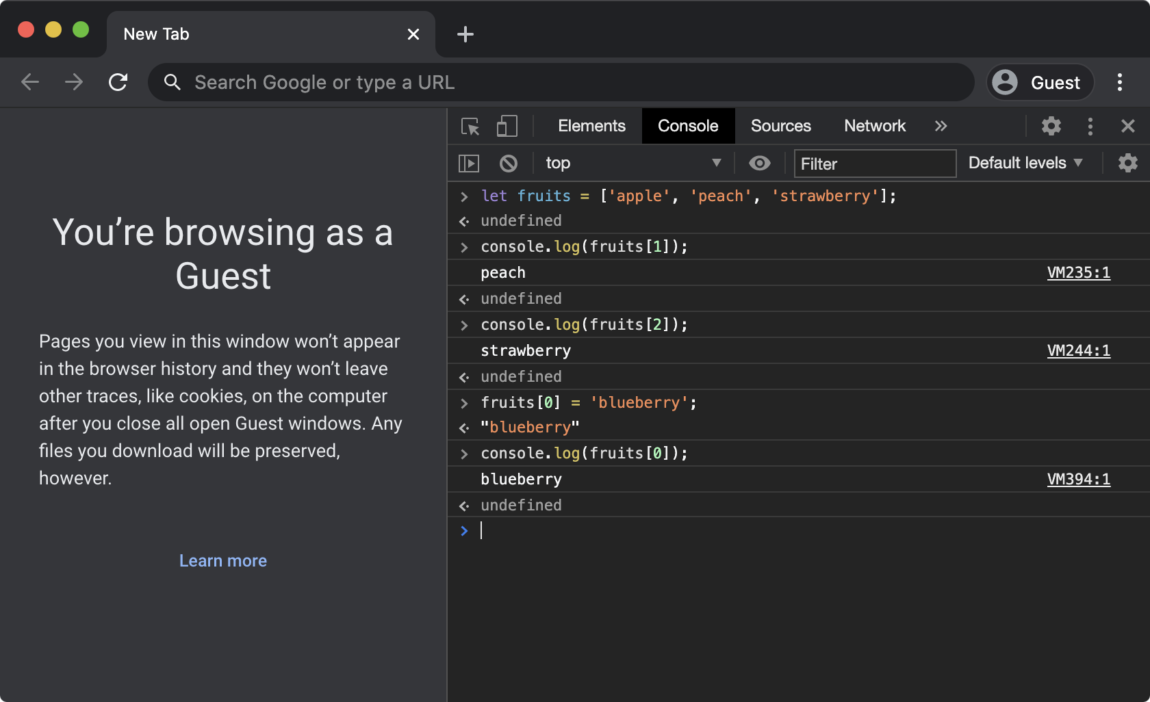
Task: Open the Default levels dropdown
Action: pos(1025,163)
